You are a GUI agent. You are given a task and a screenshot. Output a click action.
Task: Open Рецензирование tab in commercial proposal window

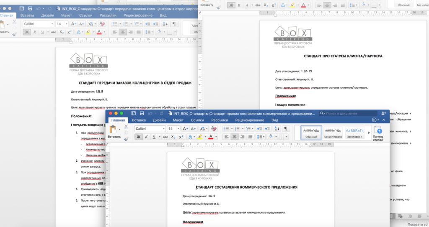250,120
